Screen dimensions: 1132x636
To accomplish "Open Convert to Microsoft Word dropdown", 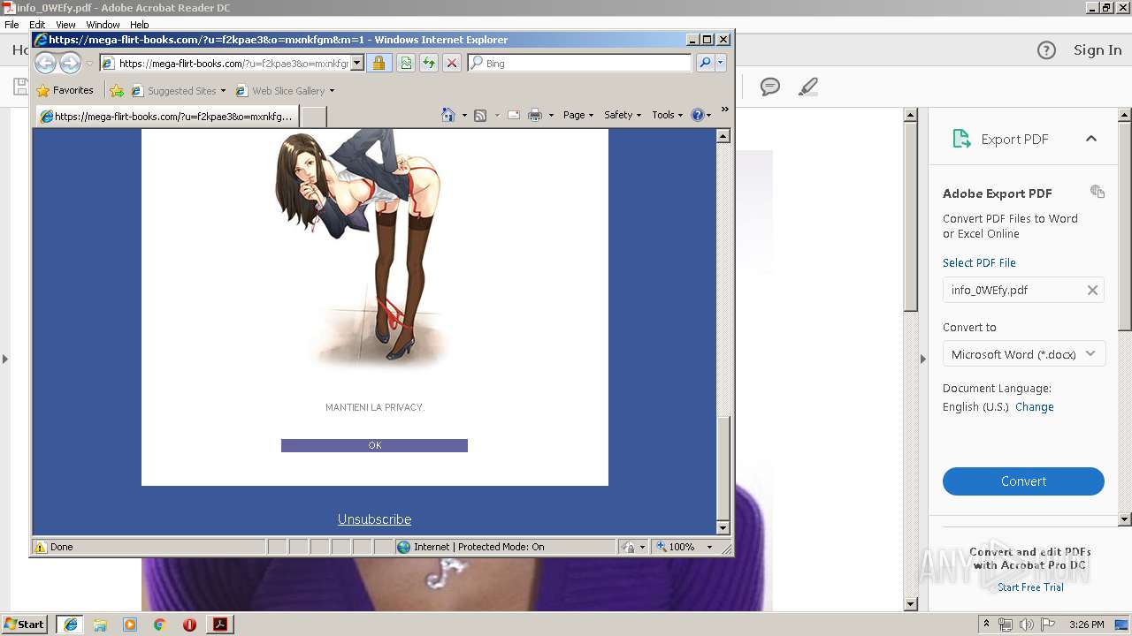I will click(1023, 354).
